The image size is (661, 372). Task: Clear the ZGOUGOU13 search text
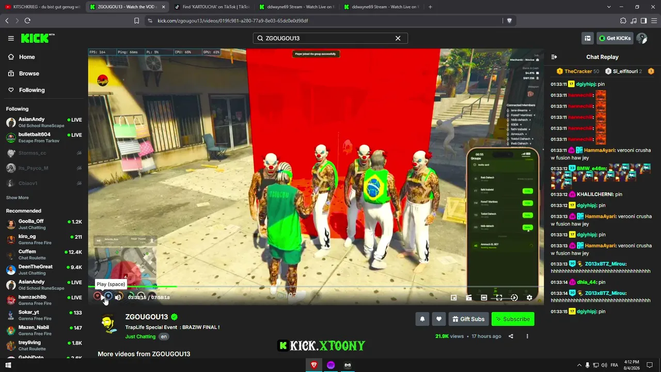(x=398, y=38)
